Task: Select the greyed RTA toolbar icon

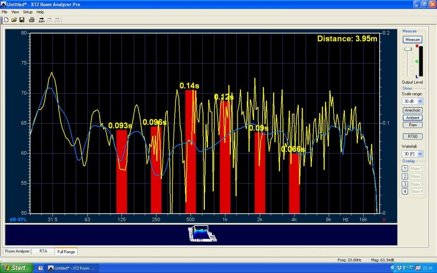Action: pyautogui.click(x=49, y=20)
